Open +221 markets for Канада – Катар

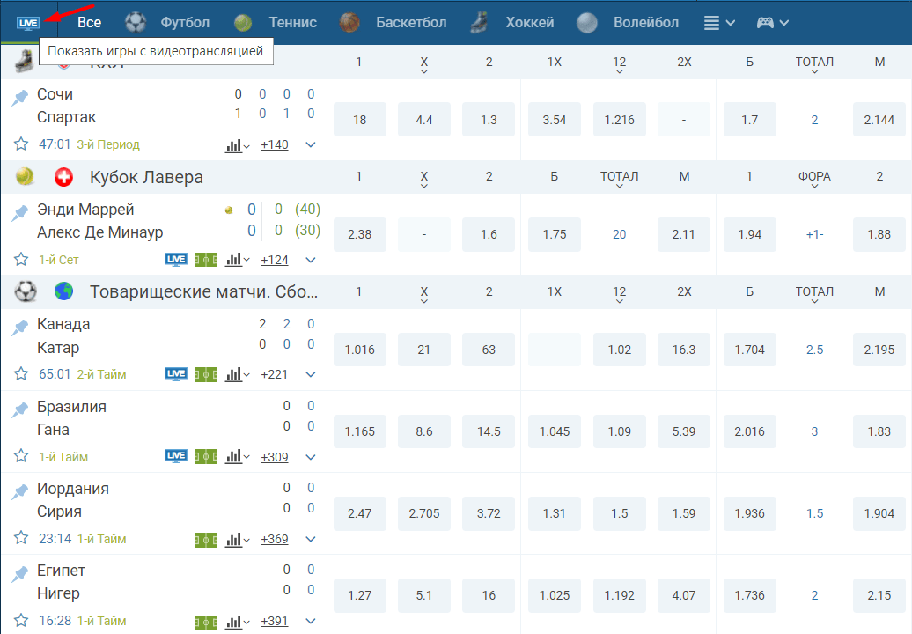click(x=275, y=374)
